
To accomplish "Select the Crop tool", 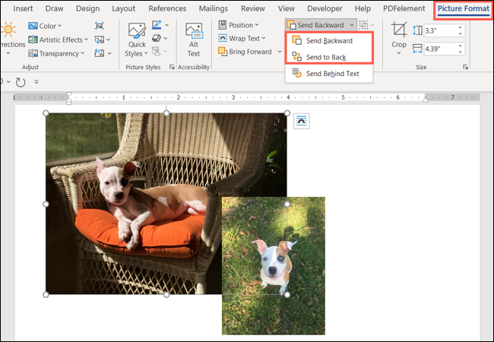I will (399, 36).
